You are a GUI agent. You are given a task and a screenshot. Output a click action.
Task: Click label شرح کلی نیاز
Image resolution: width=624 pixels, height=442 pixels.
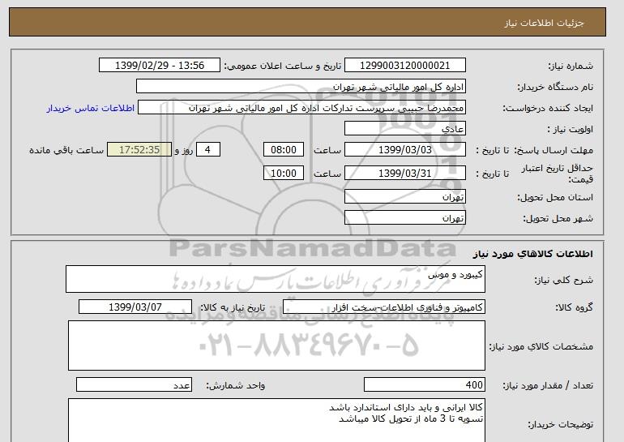[563, 280]
